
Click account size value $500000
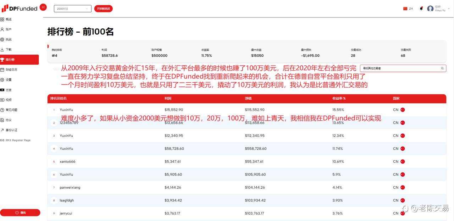(159, 56)
